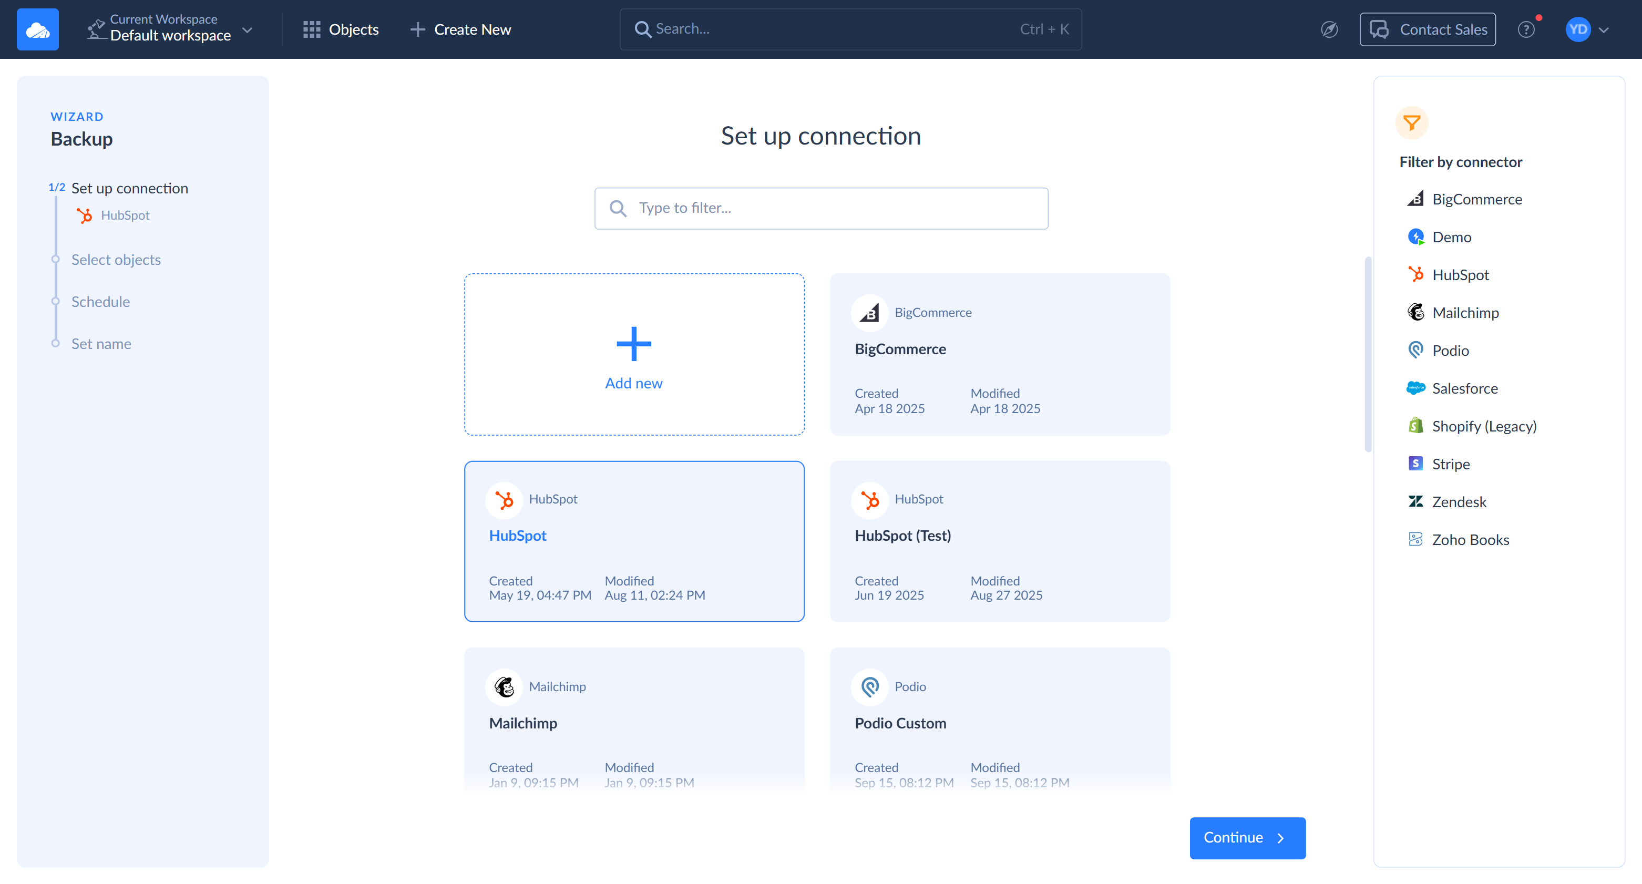Focus the global Search field
Screen dimensions: 1642x884
pyautogui.click(x=850, y=29)
